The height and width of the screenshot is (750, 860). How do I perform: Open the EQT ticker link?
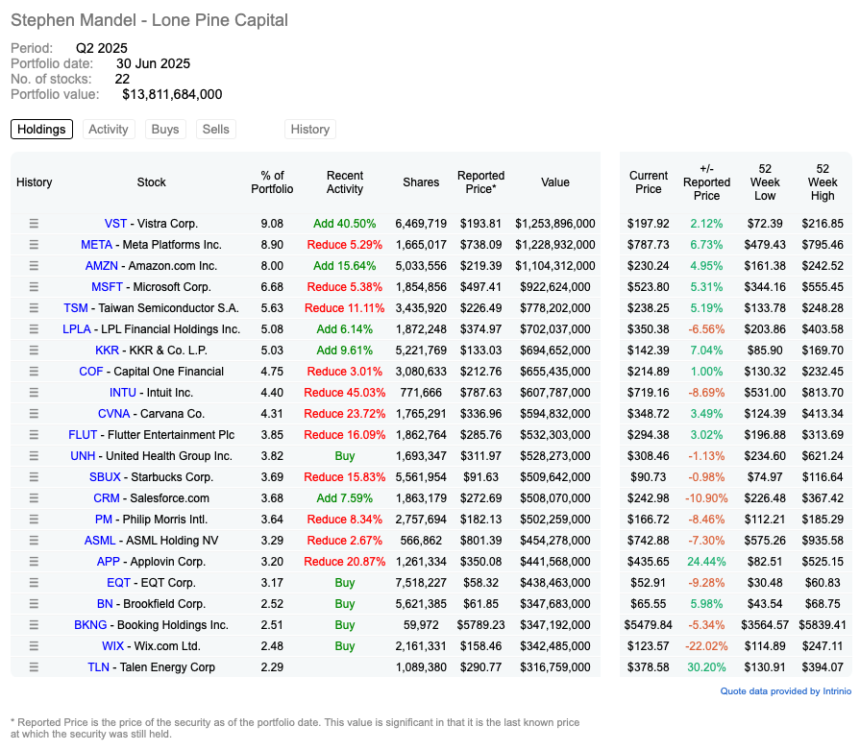click(118, 582)
